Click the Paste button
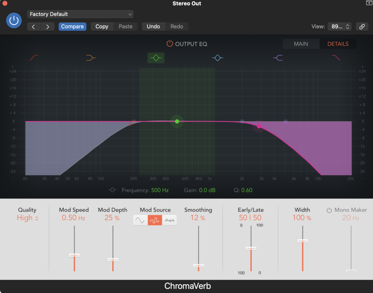Image resolution: width=373 pixels, height=293 pixels. coord(126,26)
